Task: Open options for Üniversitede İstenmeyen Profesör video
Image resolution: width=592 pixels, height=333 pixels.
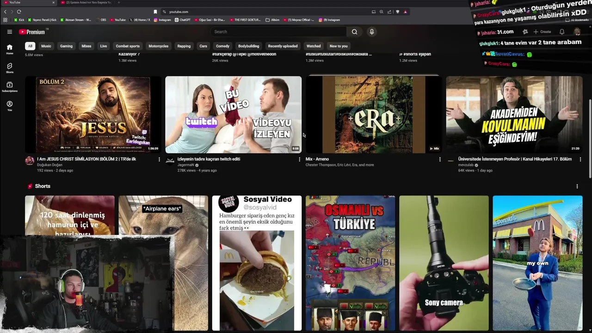Action: [x=580, y=159]
